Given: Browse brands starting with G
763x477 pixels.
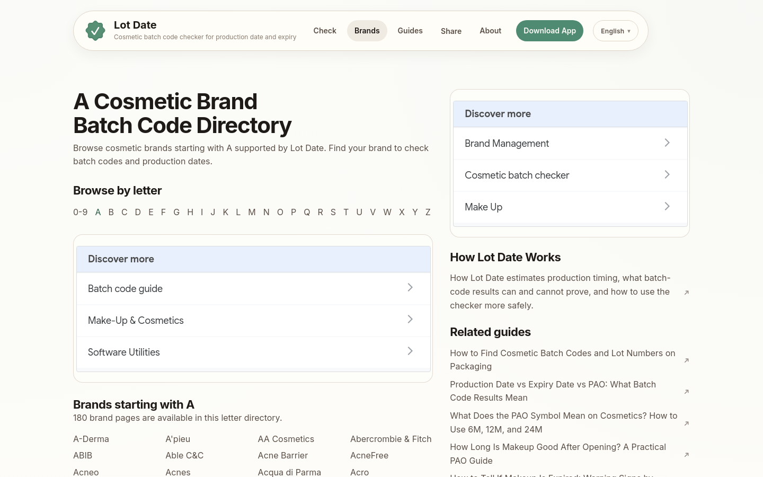Looking at the screenshot, I should tap(176, 212).
